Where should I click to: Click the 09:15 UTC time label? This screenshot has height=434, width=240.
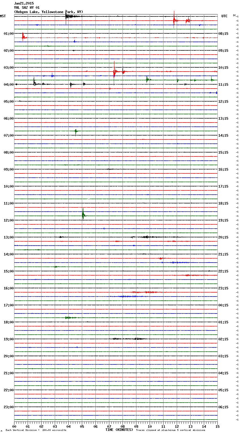click(223, 51)
